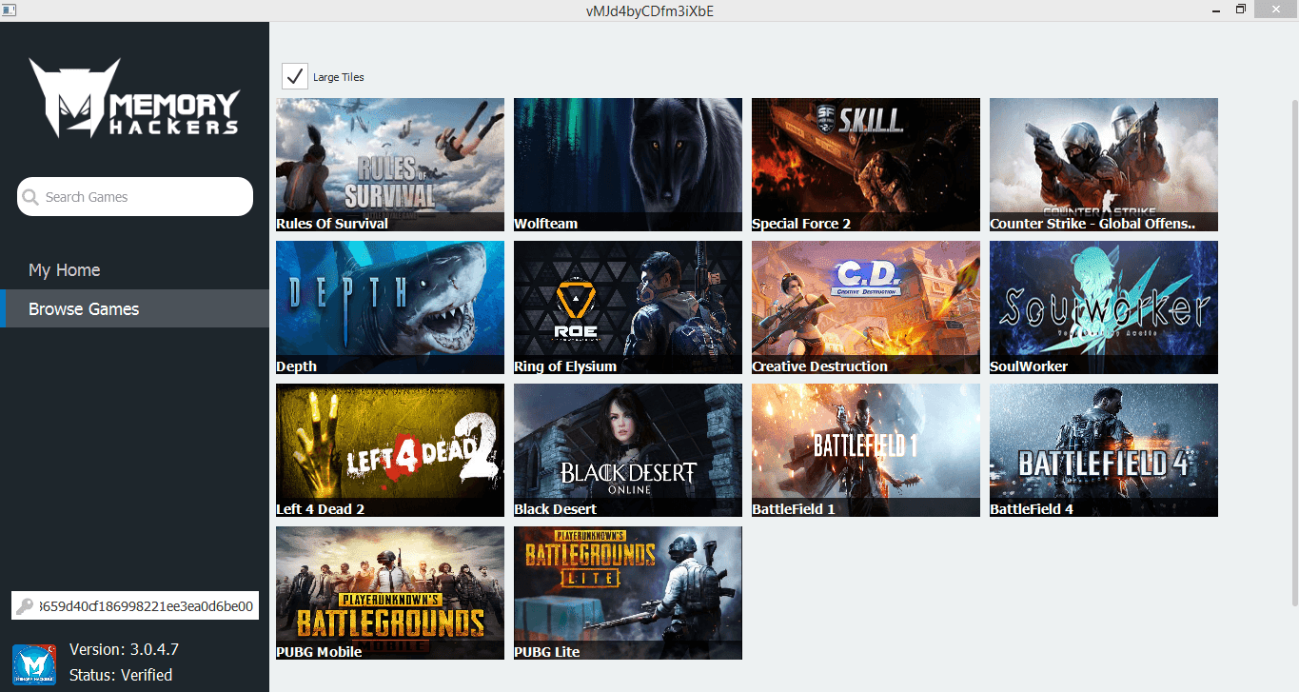Image resolution: width=1299 pixels, height=692 pixels.
Task: Click the Memory Hackers avatar icon
Action: coord(34,663)
